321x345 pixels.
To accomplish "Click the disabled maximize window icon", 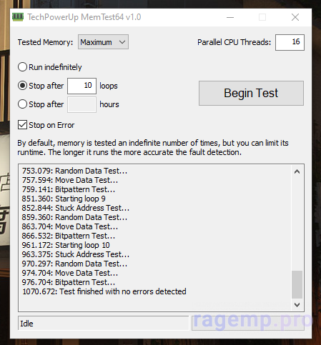I will coord(262,17).
